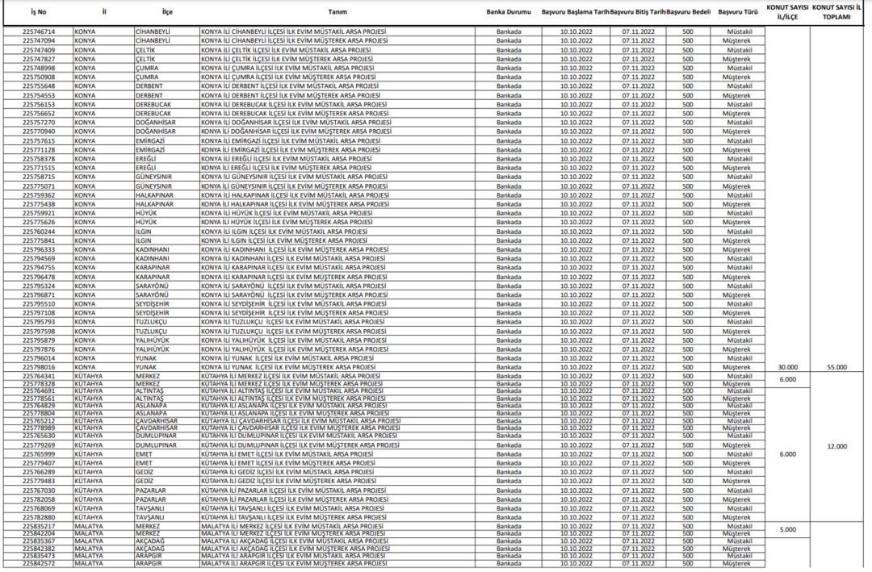Select job number 225747094
872x572 pixels.
[39, 40]
